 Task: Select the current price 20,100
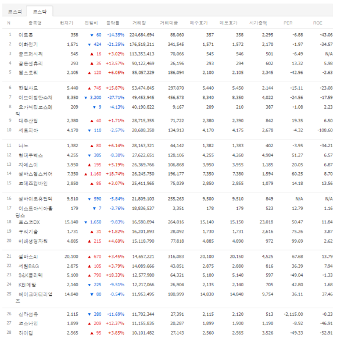(71, 257)
